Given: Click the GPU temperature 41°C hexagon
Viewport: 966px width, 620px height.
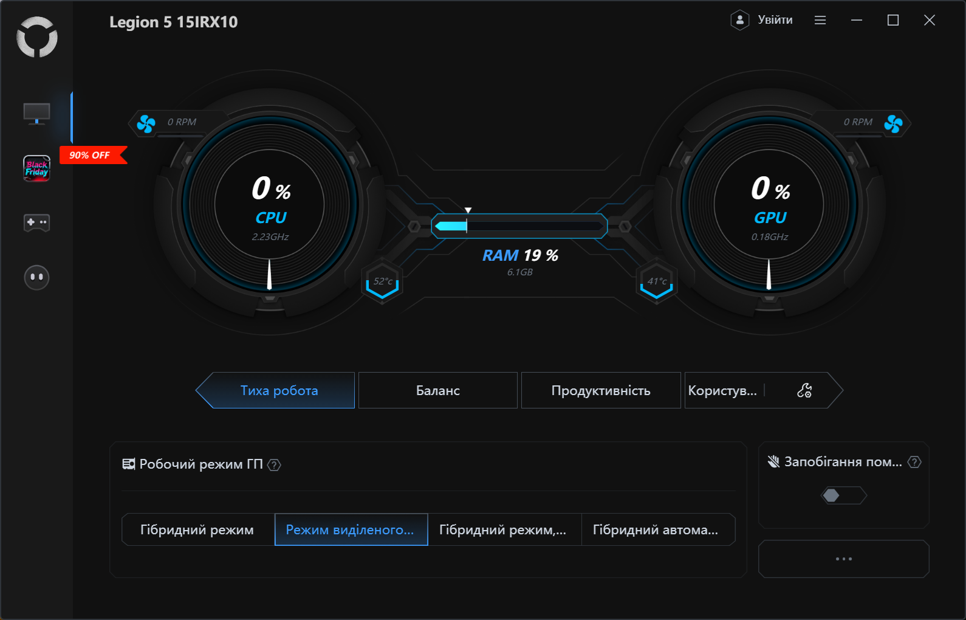Looking at the screenshot, I should 656,281.
